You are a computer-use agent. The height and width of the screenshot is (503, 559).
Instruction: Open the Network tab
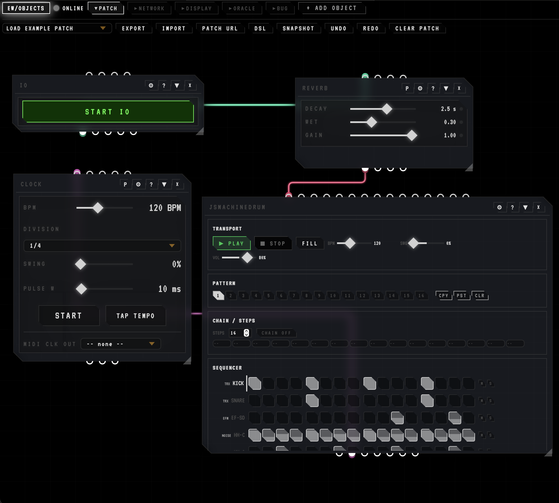click(149, 8)
